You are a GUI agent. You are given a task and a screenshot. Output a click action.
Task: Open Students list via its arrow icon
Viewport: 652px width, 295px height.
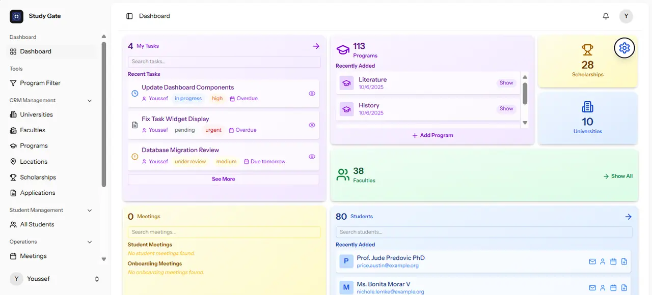click(629, 217)
